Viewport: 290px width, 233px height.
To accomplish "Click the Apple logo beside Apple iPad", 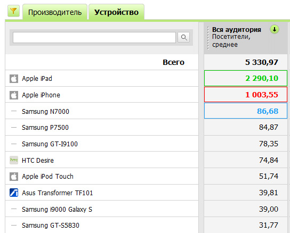I will [x=14, y=79].
